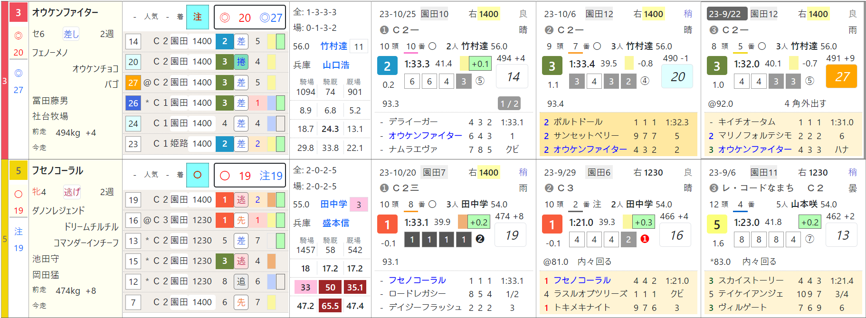The width and height of the screenshot is (866, 318).
Task: Click the 逃 box in row 19 of フセノコーラル
Action: 241,200
